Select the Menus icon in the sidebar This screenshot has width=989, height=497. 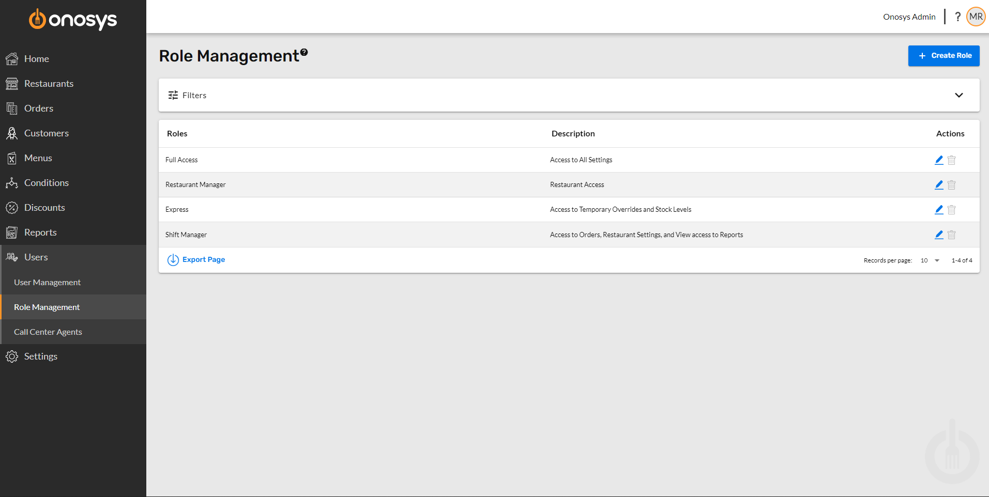coord(12,158)
